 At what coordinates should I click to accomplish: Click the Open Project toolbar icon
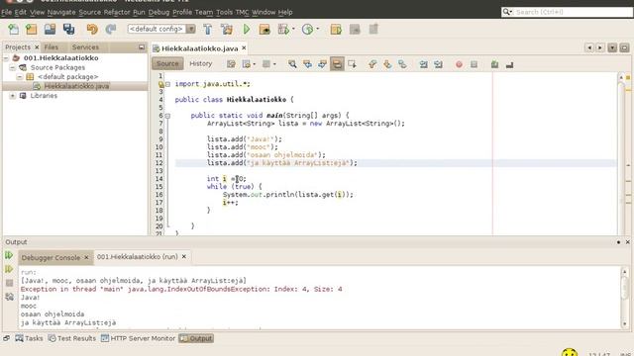(x=50, y=29)
